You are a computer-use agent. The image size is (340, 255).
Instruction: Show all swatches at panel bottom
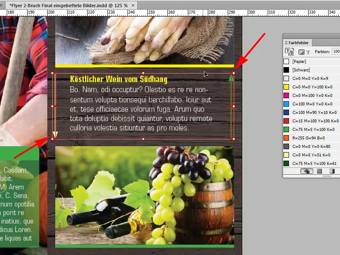tap(306, 171)
